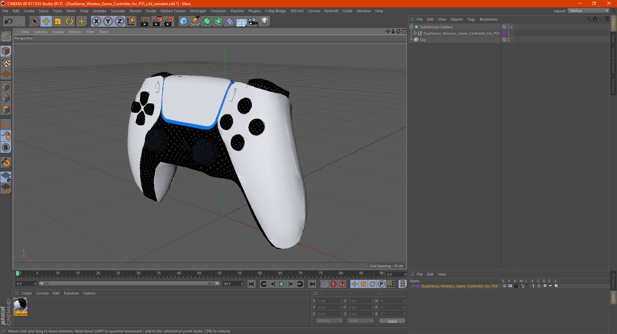Open the Redshift menu
The height and width of the screenshot is (334, 617).
coord(331,11)
